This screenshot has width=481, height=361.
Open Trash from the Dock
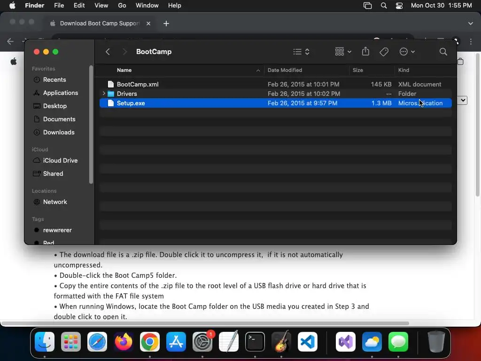436,342
